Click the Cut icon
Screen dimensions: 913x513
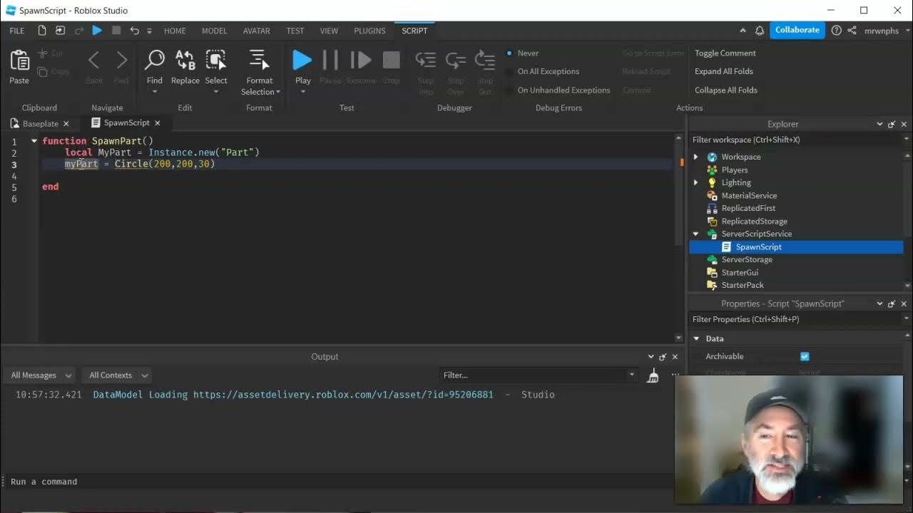tap(43, 53)
